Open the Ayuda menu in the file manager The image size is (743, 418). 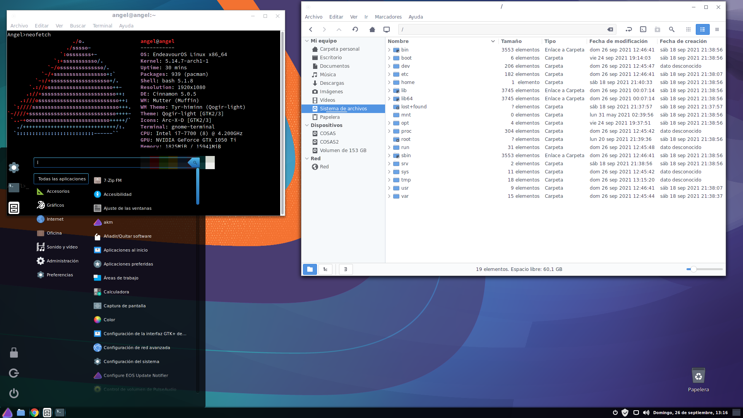click(x=416, y=17)
